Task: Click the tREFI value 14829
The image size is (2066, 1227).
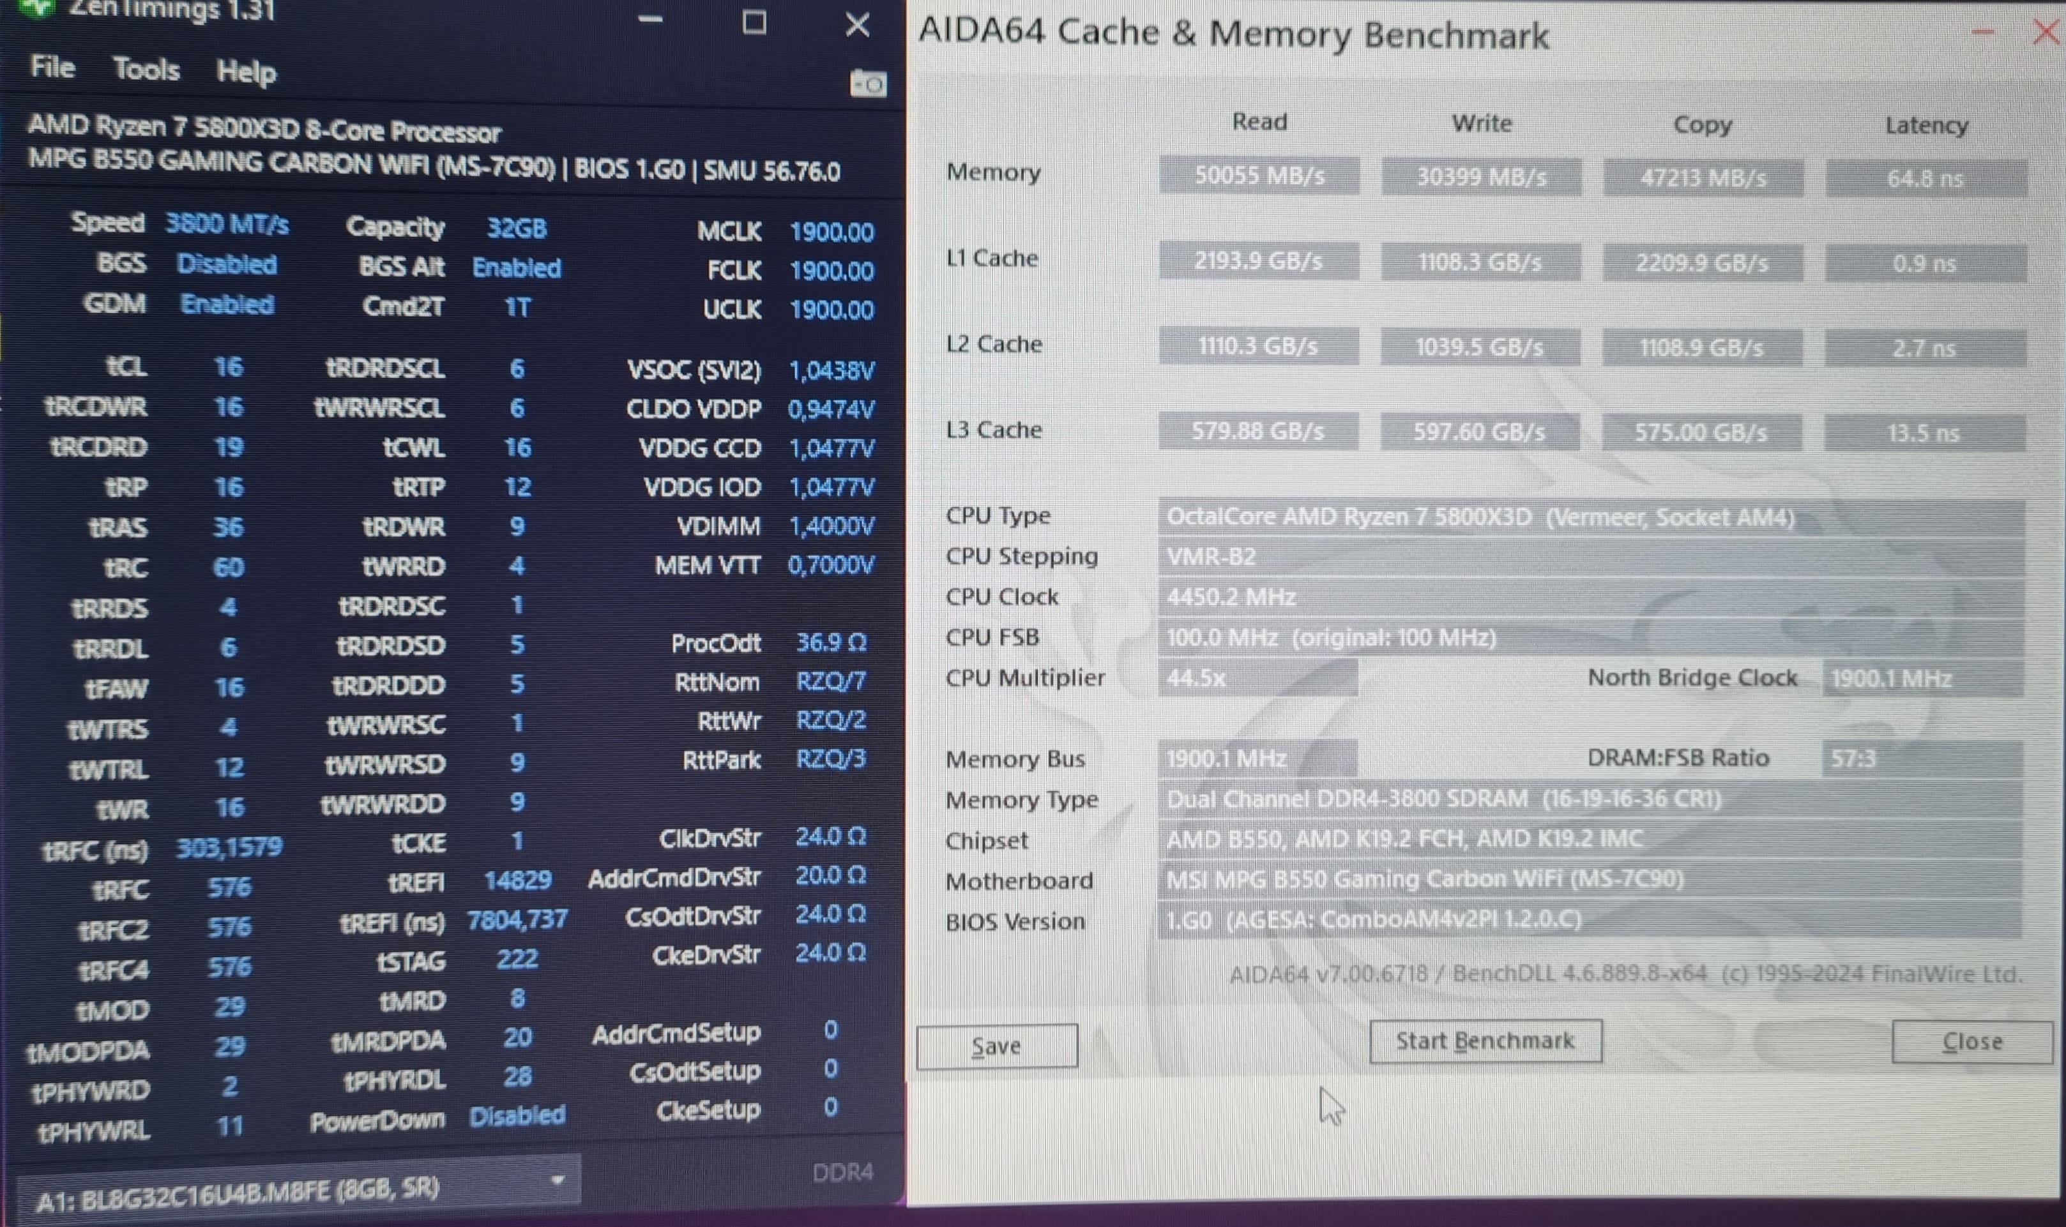Action: (x=518, y=880)
